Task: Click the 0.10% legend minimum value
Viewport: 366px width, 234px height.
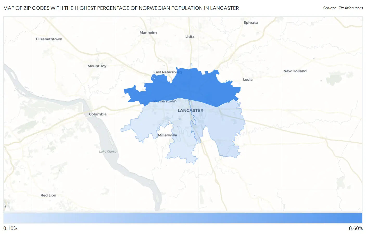Action: click(x=10, y=229)
